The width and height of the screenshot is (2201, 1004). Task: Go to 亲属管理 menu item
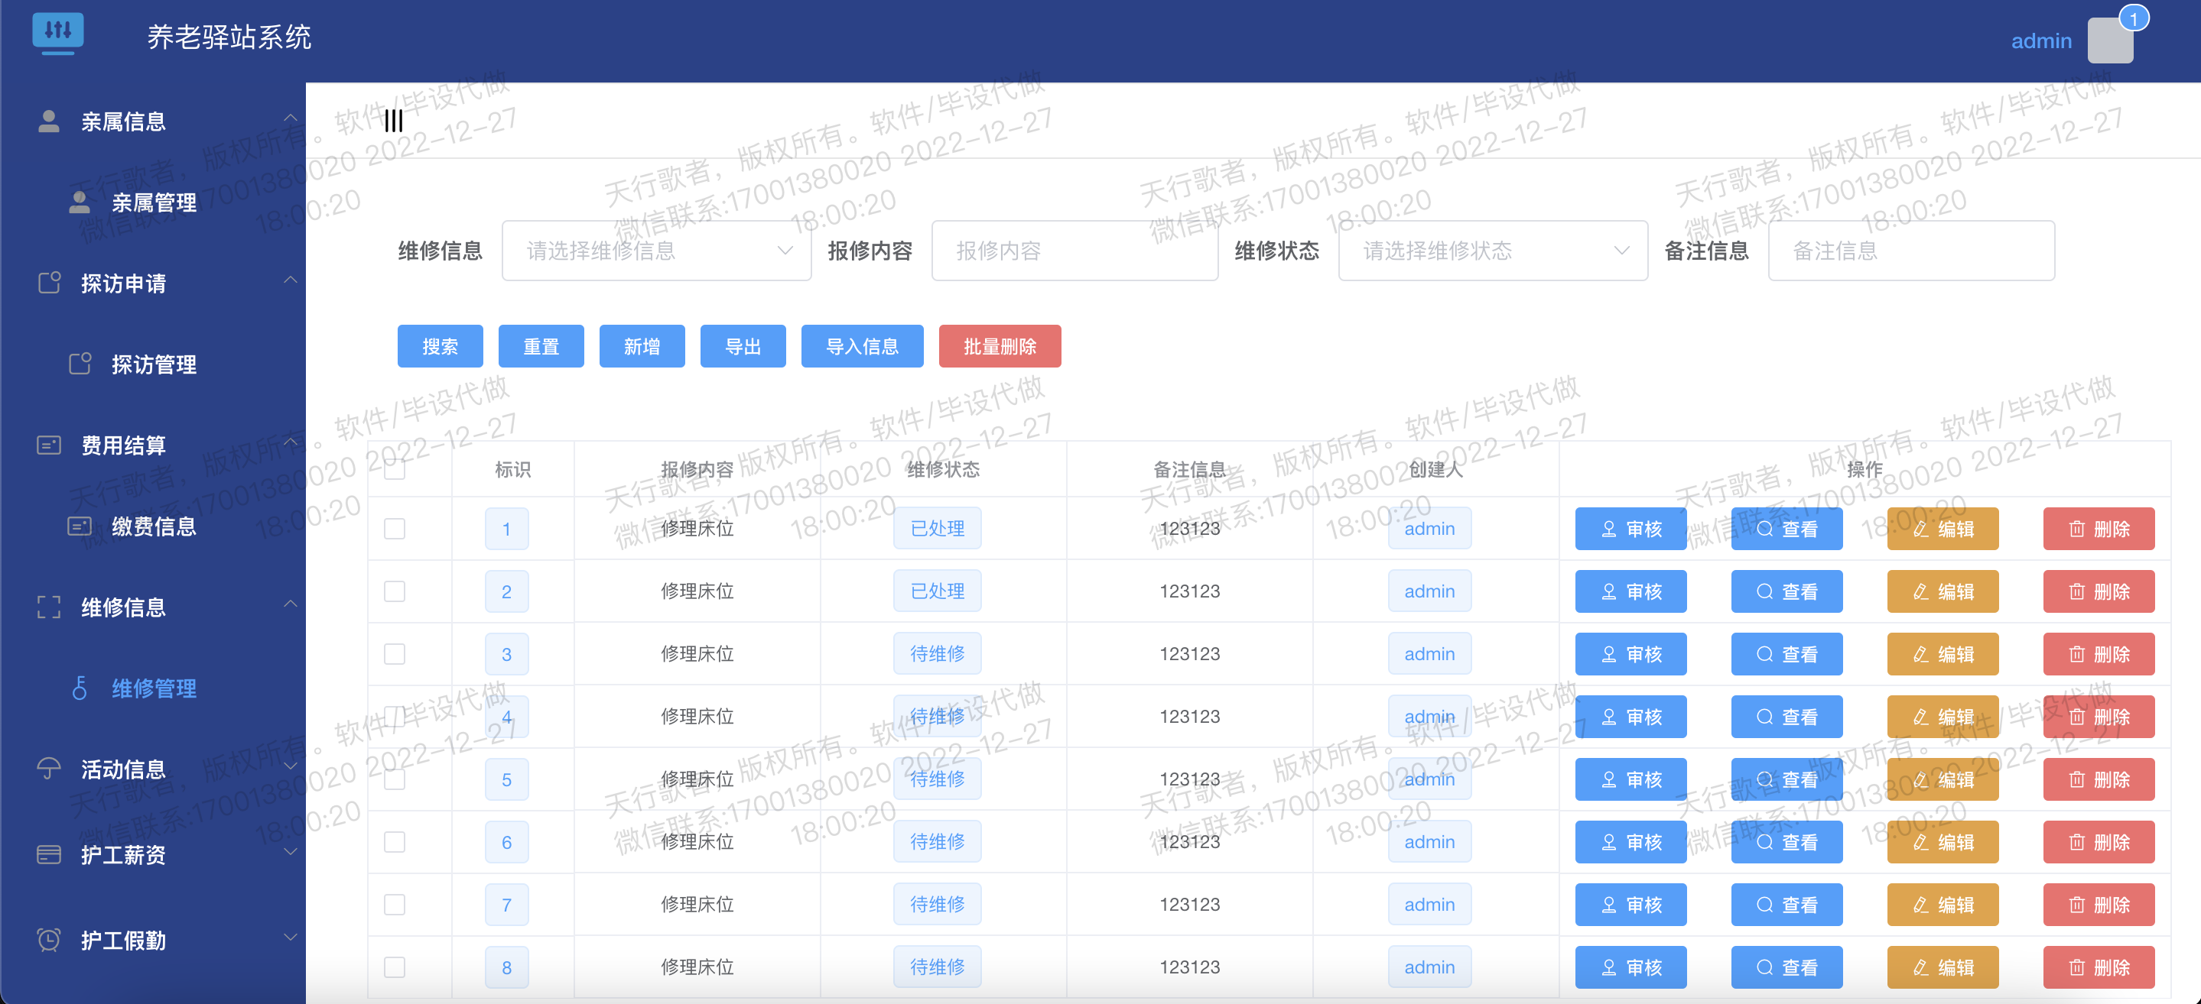pyautogui.click(x=154, y=202)
